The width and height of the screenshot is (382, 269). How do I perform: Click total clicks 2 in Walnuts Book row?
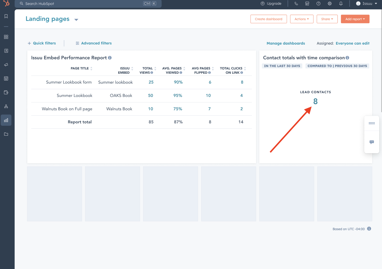[242, 109]
